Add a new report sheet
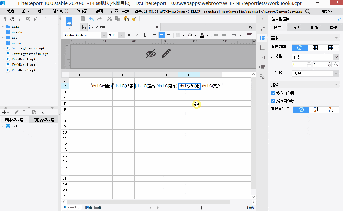The width and height of the screenshot is (343, 211). (89, 207)
